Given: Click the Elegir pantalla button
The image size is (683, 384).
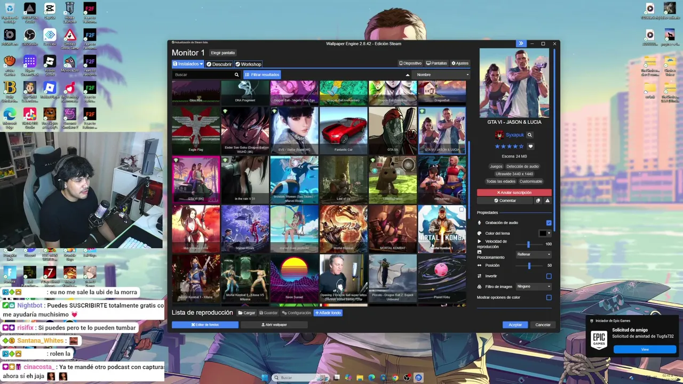Looking at the screenshot, I should click(223, 53).
